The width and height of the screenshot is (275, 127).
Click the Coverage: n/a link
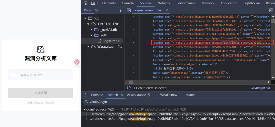[260, 88]
